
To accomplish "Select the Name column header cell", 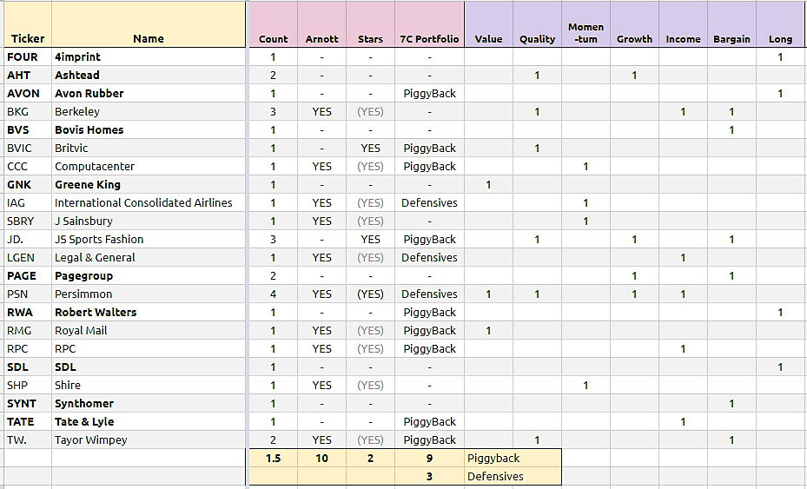I will point(149,24).
